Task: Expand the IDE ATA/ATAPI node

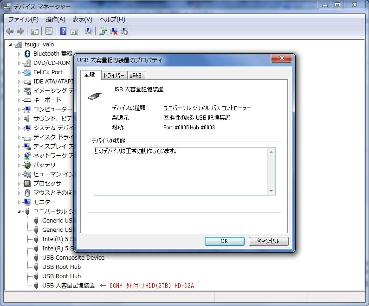Action: (x=19, y=82)
